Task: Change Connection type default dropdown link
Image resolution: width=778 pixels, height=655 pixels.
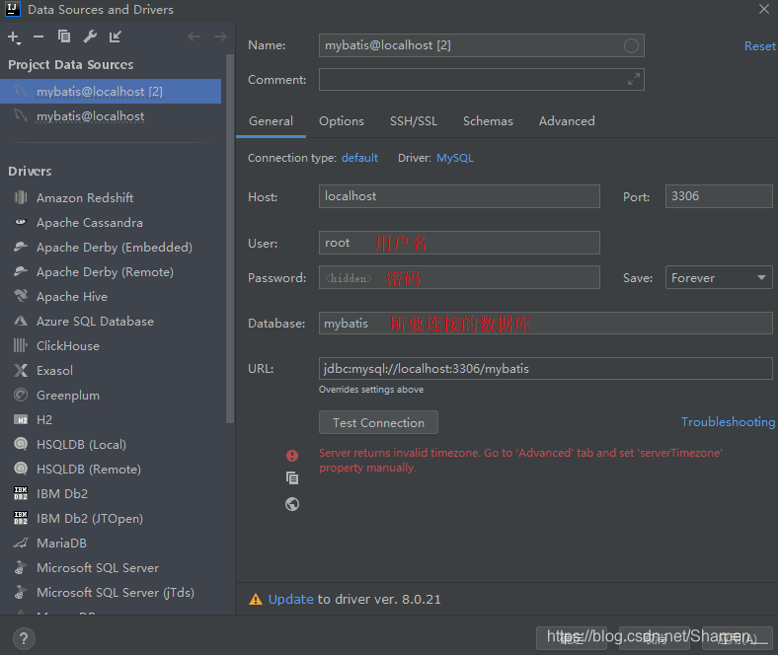Action: (359, 158)
